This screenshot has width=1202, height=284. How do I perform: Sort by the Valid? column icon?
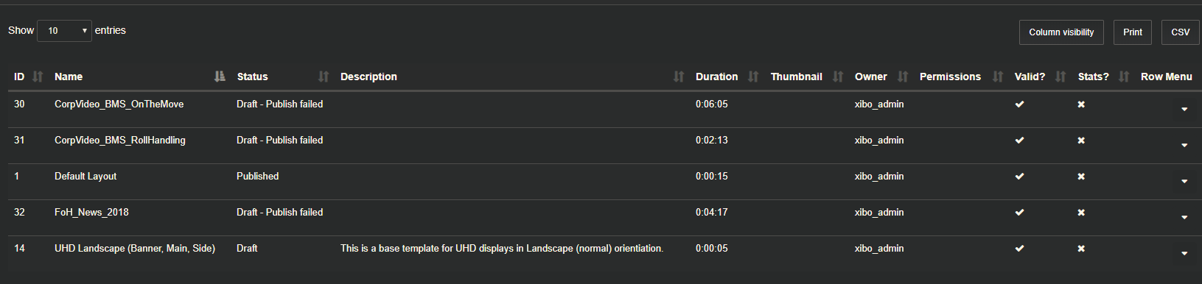[x=1061, y=77]
